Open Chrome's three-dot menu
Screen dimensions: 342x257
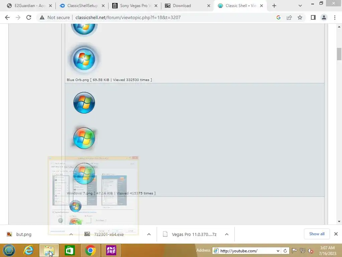[x=335, y=17]
